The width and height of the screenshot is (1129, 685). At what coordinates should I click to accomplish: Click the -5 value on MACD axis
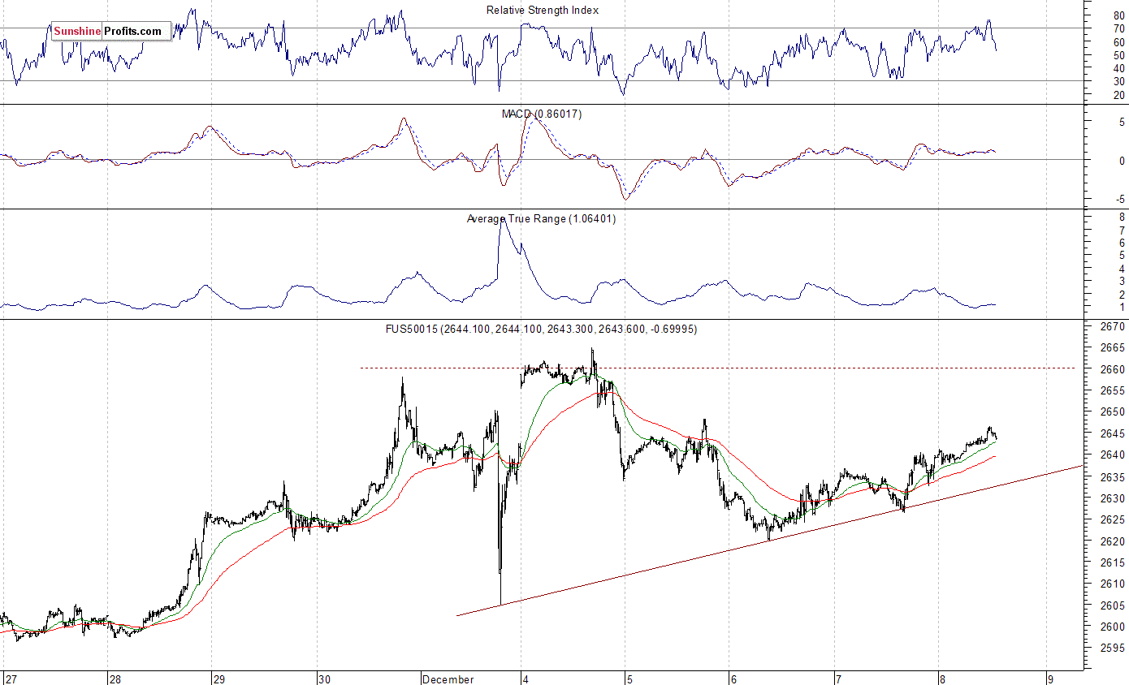[1120, 199]
